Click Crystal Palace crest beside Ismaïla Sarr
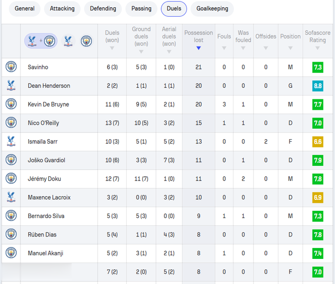Screen dimensions: 335x284 point(11,141)
